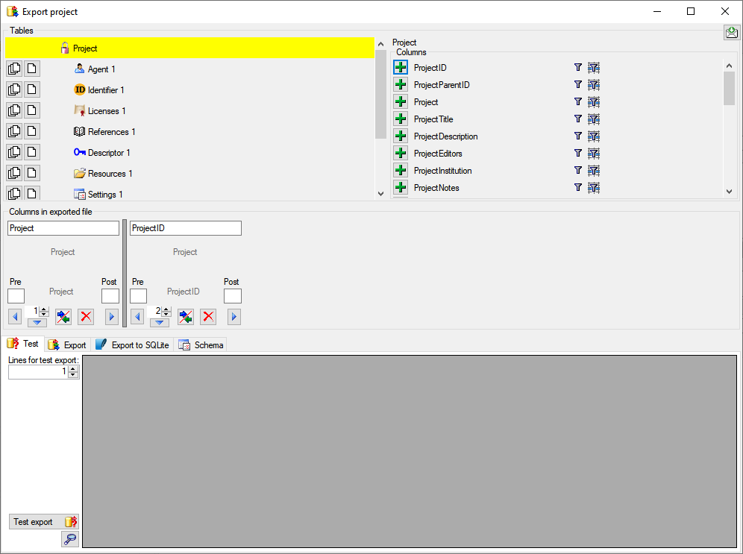
Task: Set filter funnel for ProjectID column
Action: tap(577, 67)
